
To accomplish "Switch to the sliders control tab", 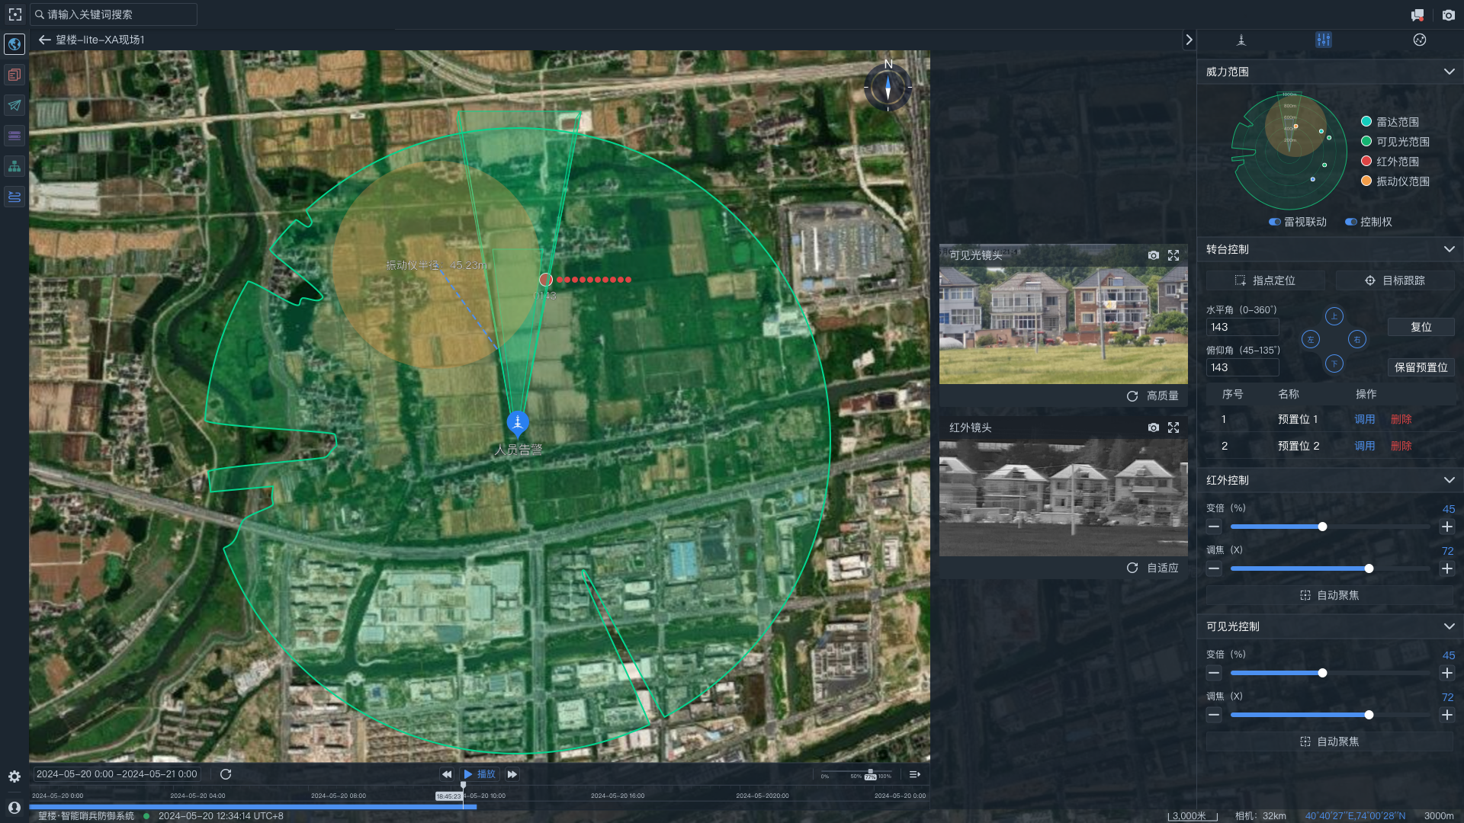I will 1323,40.
